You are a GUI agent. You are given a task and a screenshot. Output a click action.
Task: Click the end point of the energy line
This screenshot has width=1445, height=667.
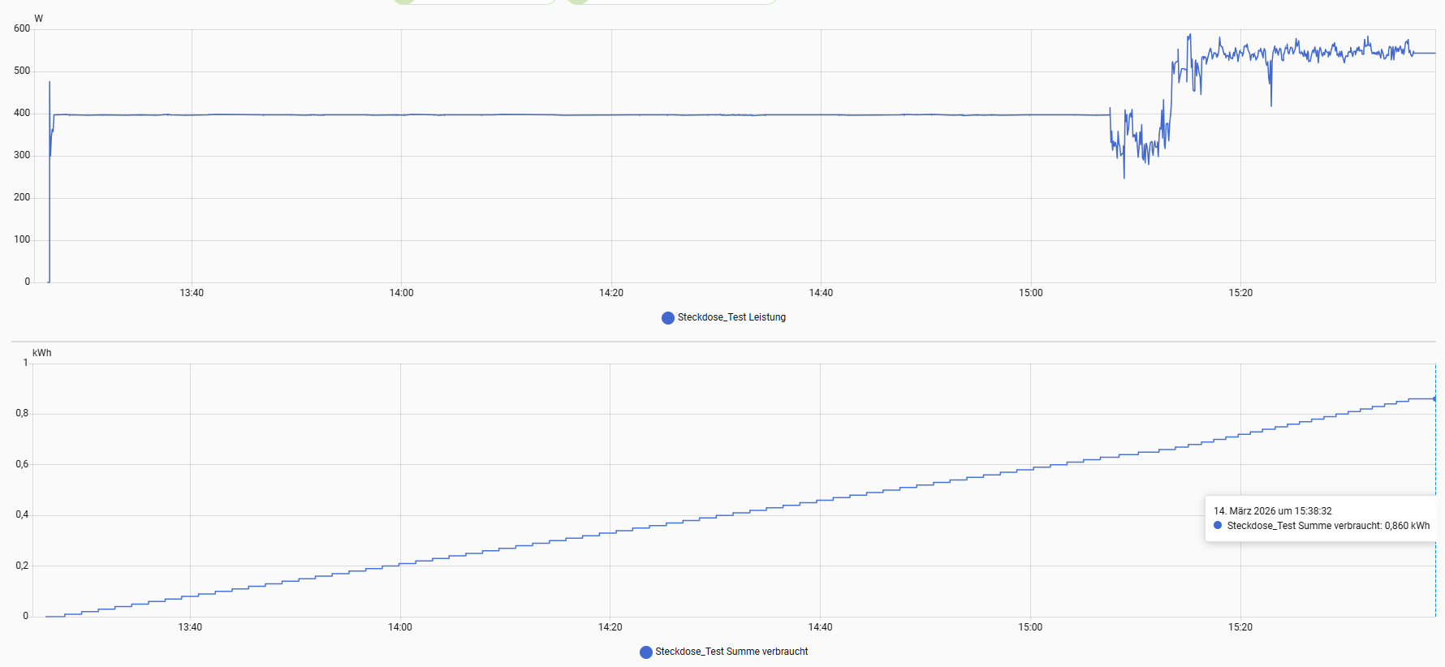(x=1434, y=398)
